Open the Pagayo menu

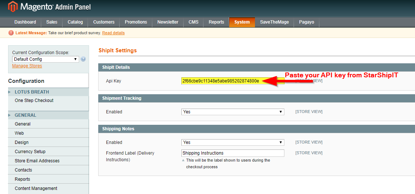(x=306, y=22)
